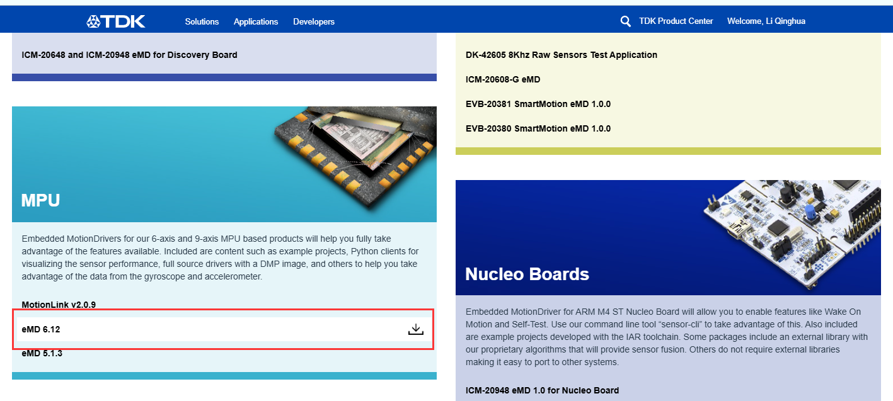Select eMD 5.1.3 download
This screenshot has width=893, height=401.
point(42,353)
